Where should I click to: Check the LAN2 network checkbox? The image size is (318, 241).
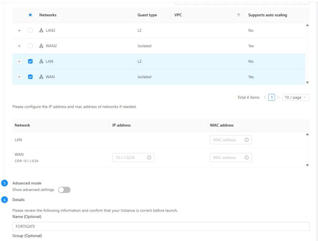tap(30, 30)
